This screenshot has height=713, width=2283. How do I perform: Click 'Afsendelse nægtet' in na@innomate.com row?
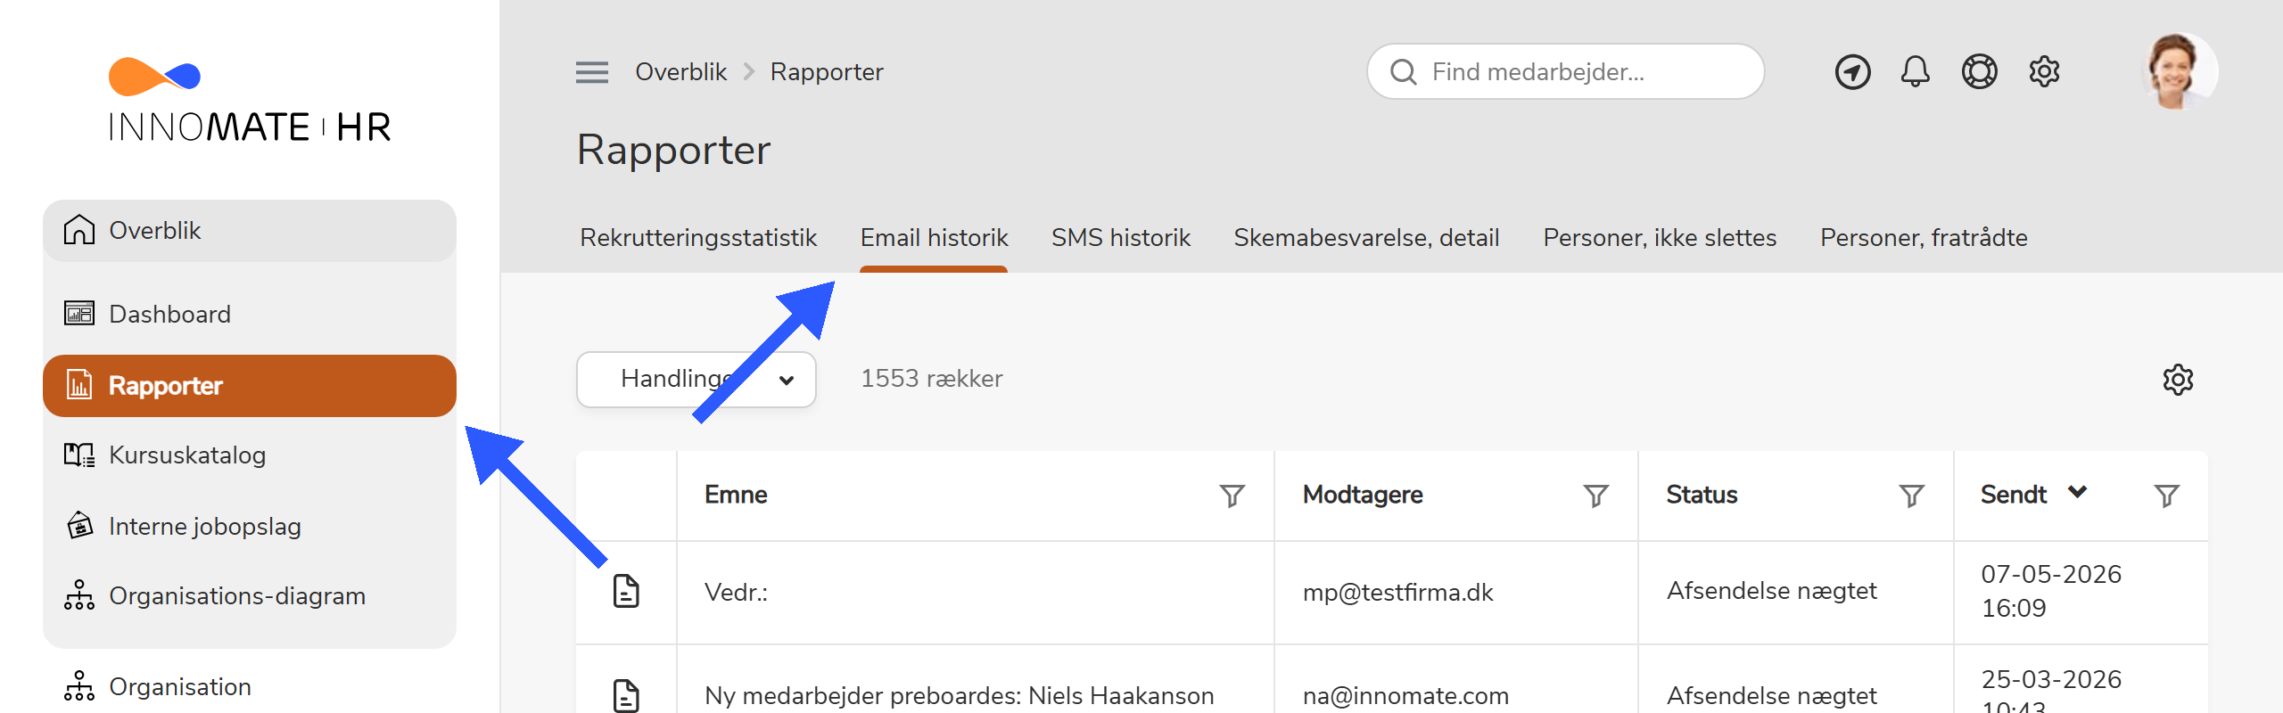[x=1771, y=696]
